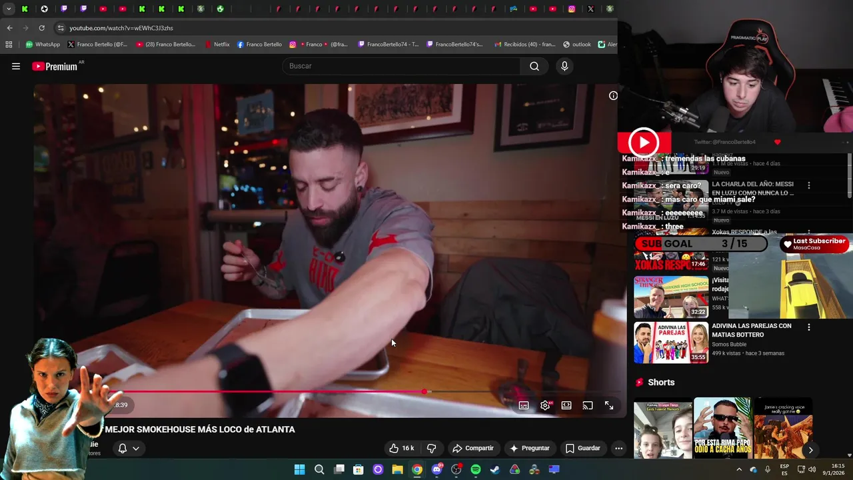Open the Compartir share dialog
The height and width of the screenshot is (480, 853).
click(472, 448)
